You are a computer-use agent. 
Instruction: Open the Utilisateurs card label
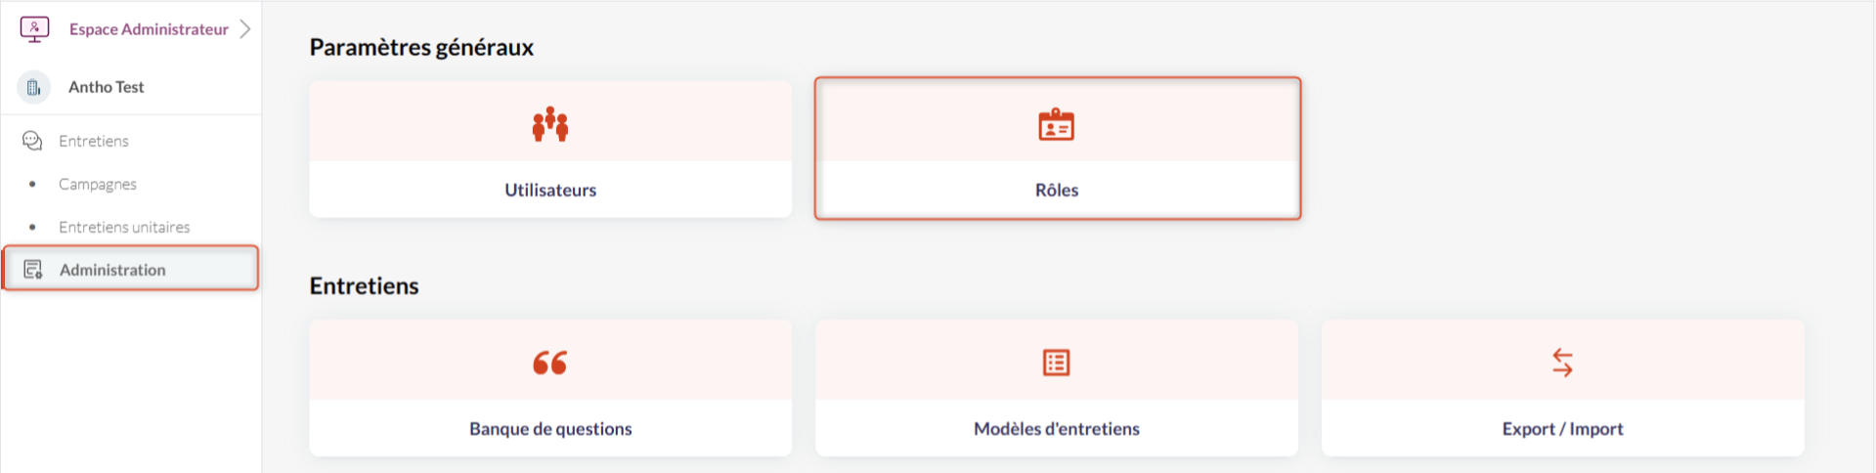[x=550, y=190]
